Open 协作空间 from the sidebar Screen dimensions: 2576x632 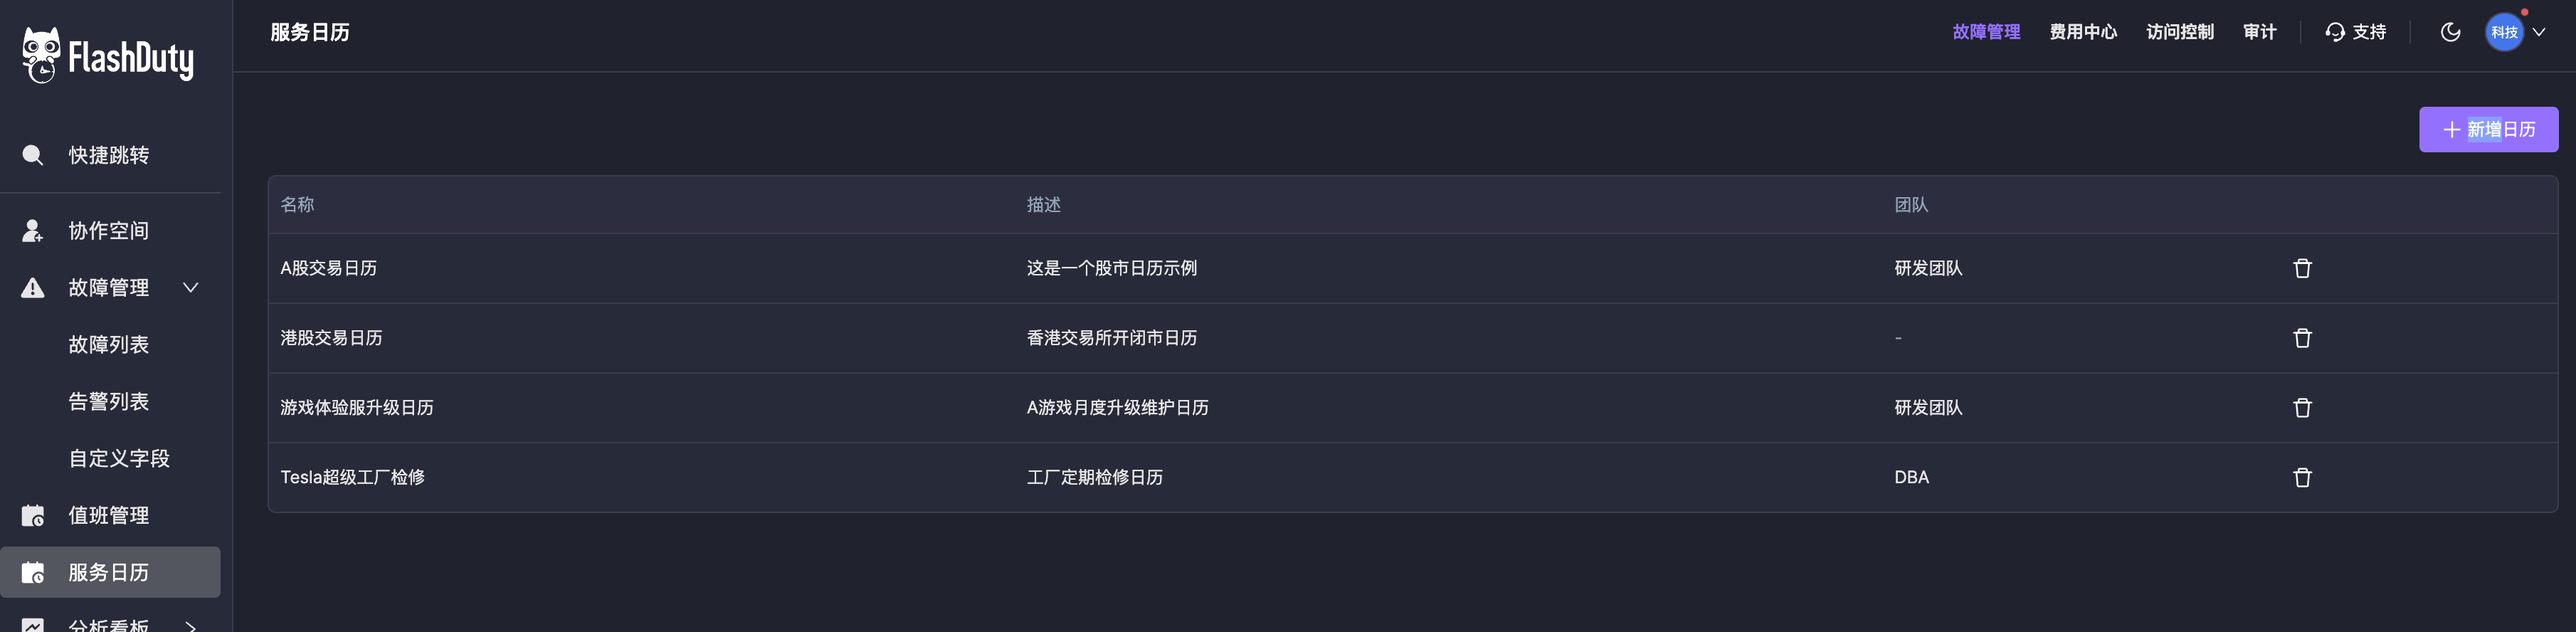(x=107, y=230)
